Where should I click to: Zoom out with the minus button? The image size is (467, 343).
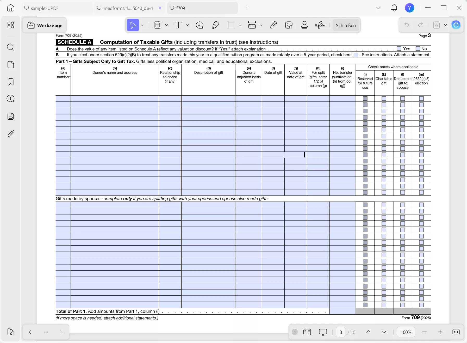pos(425,332)
